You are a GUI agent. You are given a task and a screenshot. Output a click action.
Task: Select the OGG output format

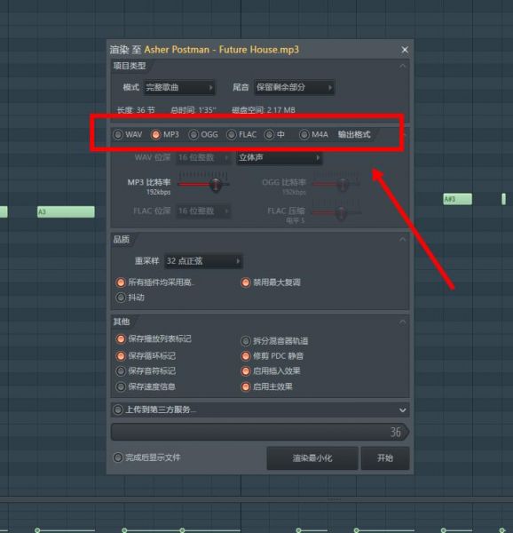pyautogui.click(x=193, y=135)
